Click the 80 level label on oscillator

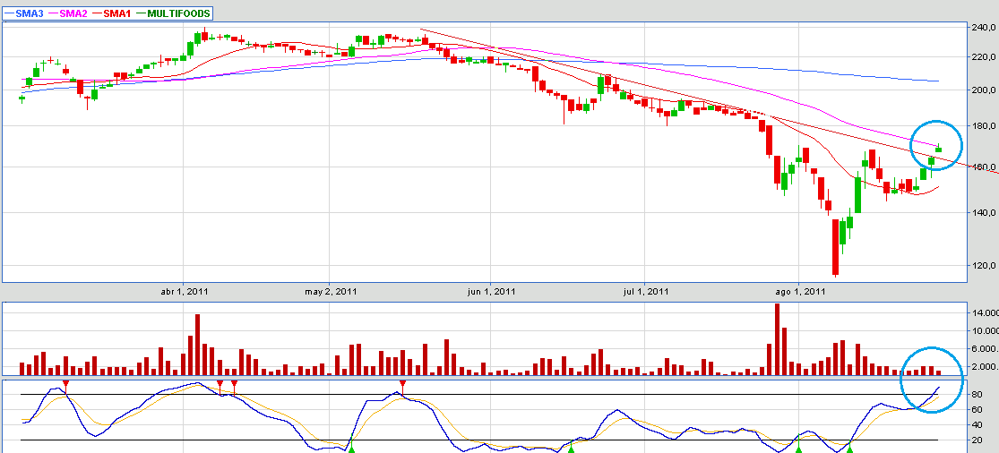tap(977, 395)
